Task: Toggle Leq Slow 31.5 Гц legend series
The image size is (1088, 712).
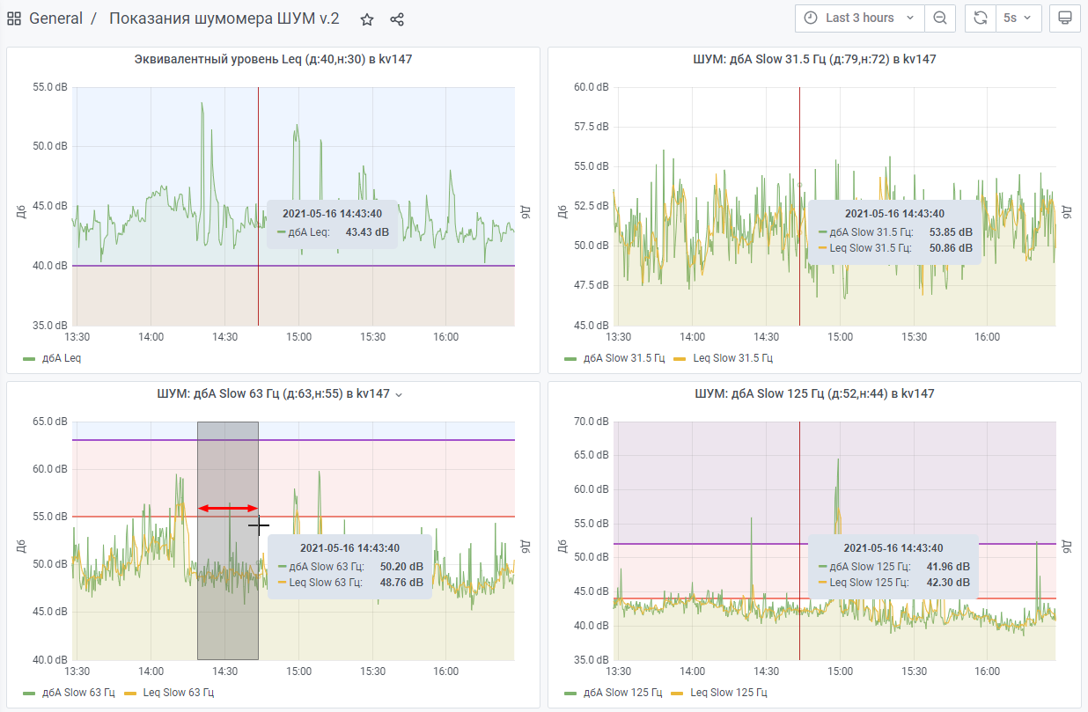Action: tap(732, 358)
